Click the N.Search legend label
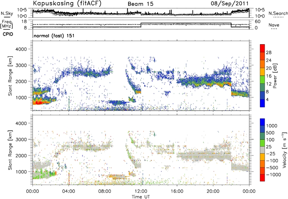Screen dimensions: 288x199 tap(278, 13)
